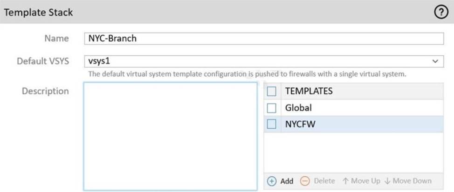Open the help question mark icon
The height and width of the screenshot is (192, 454).
pos(440,13)
